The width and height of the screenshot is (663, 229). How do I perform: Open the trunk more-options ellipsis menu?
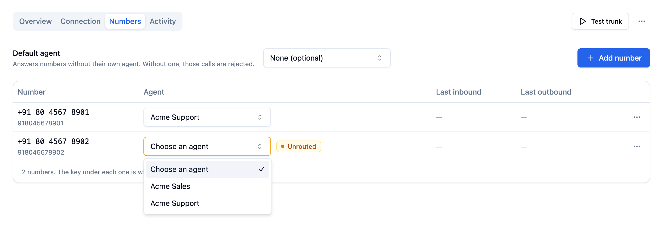[x=641, y=21]
